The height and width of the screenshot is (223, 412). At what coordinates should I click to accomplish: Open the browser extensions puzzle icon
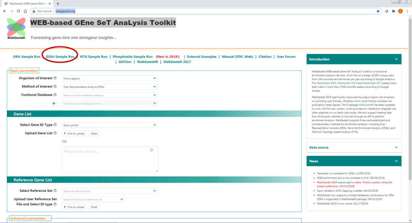tap(393, 11)
